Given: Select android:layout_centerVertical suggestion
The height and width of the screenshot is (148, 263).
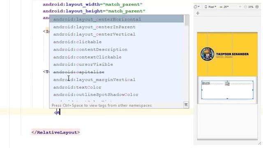Looking at the screenshot, I should pos(116,34).
